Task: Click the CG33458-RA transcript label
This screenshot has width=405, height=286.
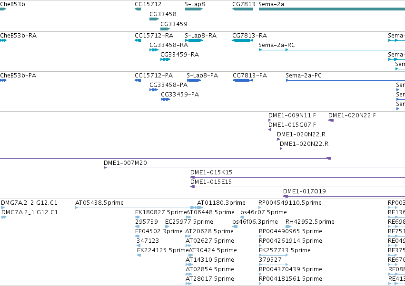Action: (168, 45)
